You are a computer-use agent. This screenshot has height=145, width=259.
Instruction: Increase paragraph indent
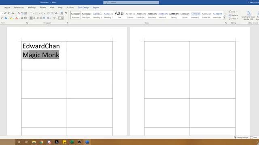[51, 13]
